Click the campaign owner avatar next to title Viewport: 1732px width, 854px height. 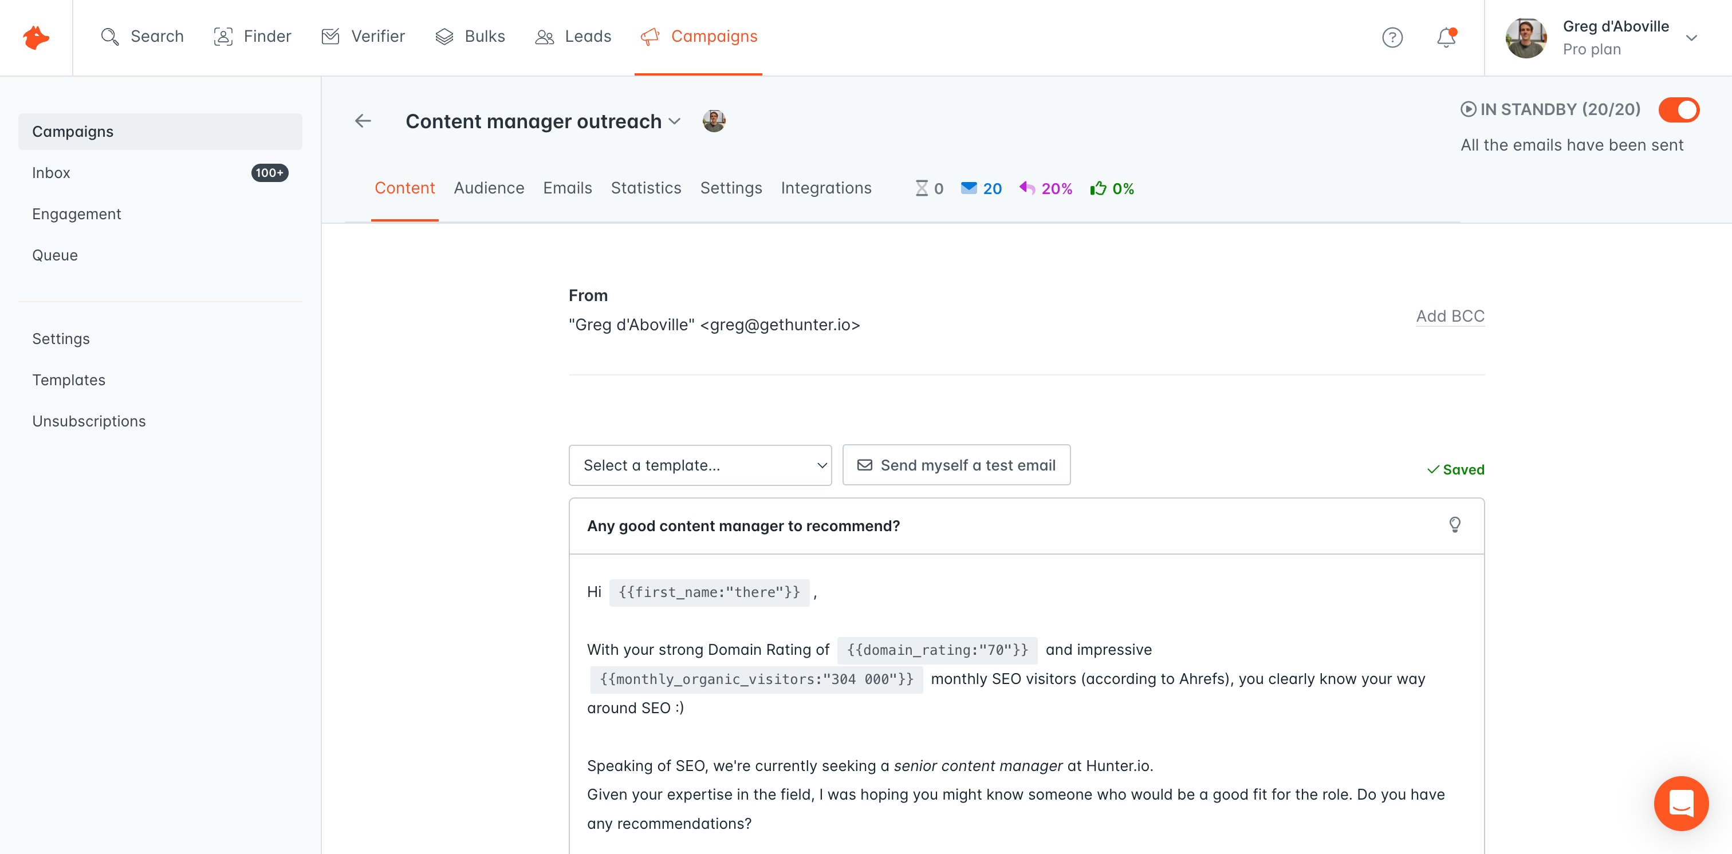coord(714,121)
